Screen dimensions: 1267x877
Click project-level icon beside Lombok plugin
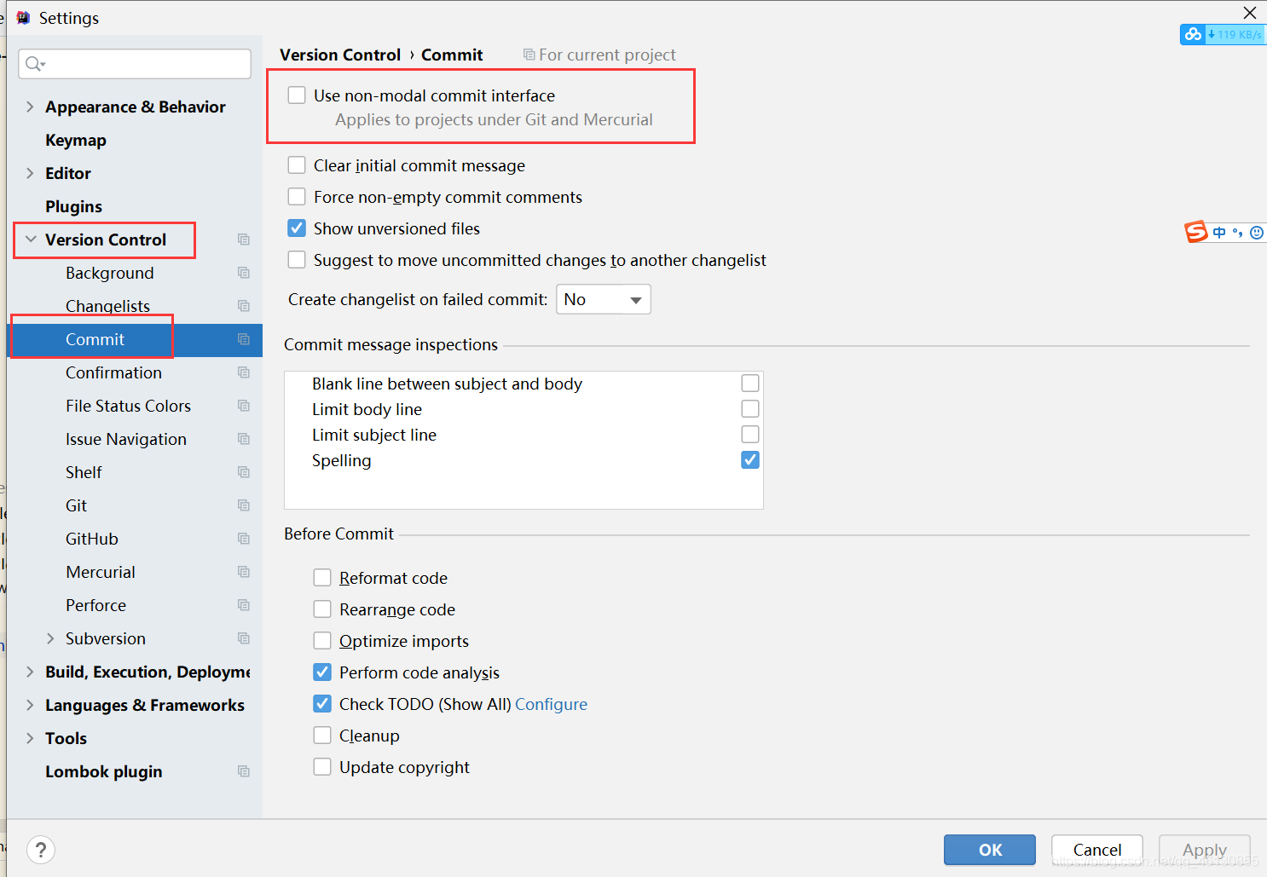244,771
